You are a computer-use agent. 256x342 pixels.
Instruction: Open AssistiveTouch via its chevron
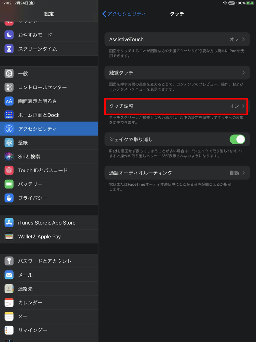coord(244,39)
